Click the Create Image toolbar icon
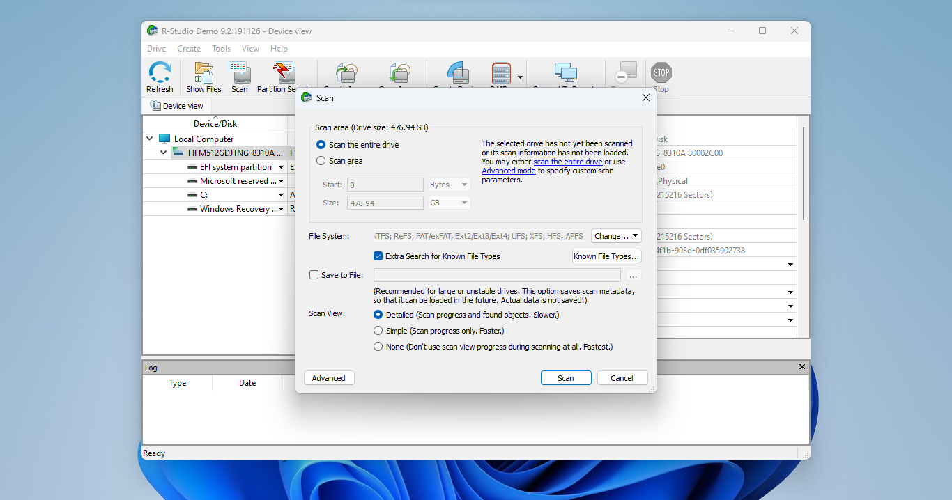Screen dimensions: 952x500 click(346, 73)
